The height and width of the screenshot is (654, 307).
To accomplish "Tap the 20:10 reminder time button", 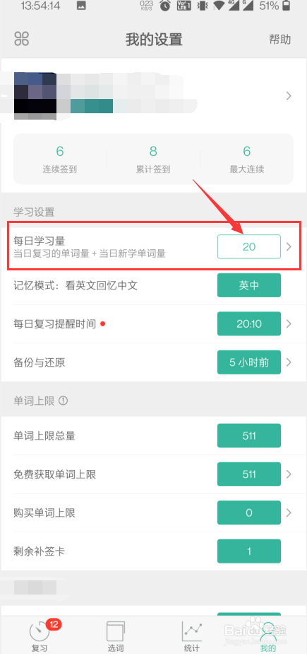I will [x=248, y=323].
